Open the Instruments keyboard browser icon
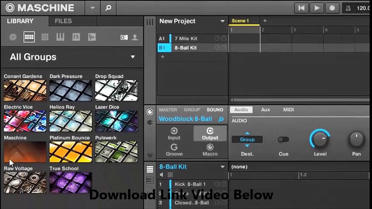The height and width of the screenshot is (209, 372). [60, 37]
